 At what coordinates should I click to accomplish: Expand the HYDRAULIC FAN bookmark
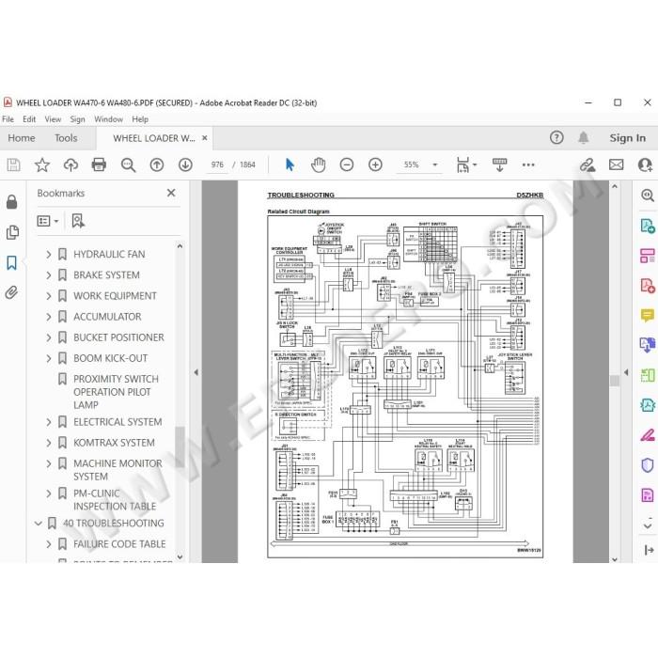pyautogui.click(x=49, y=255)
